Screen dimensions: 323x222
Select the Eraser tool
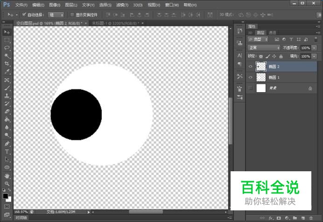[7, 112]
